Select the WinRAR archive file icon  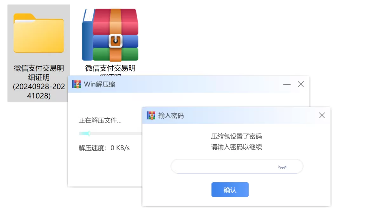(x=110, y=35)
